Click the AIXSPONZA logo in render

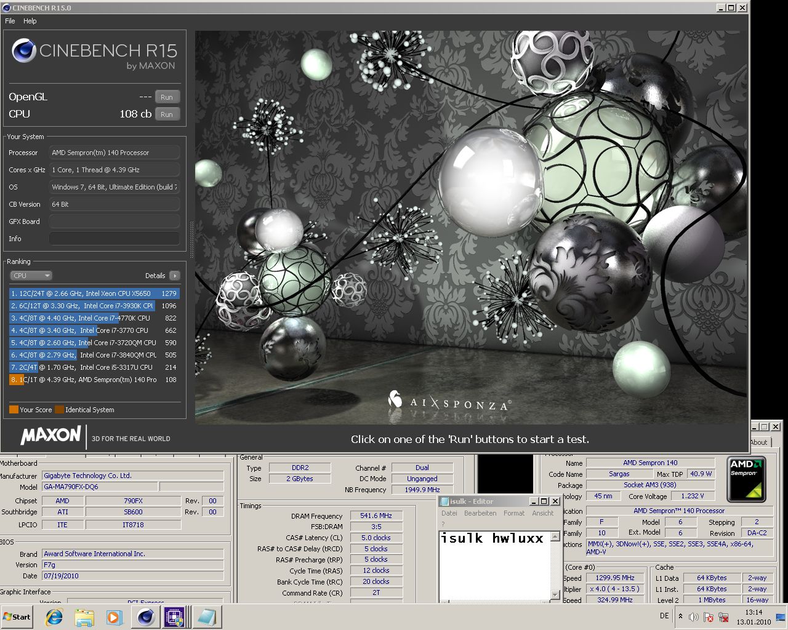pyautogui.click(x=449, y=402)
